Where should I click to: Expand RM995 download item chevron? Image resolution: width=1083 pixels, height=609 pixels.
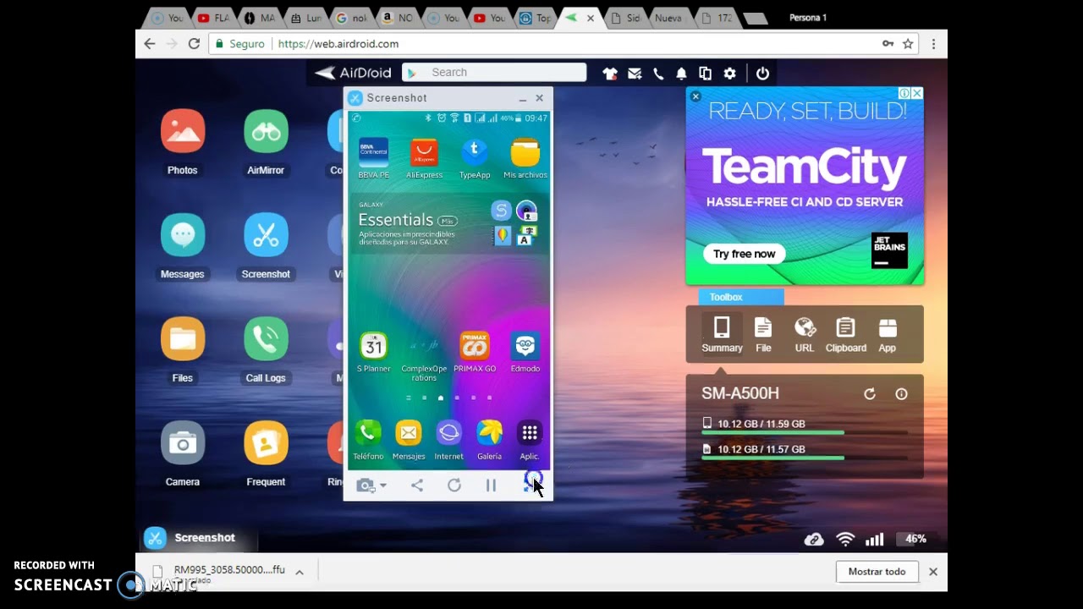tap(300, 572)
